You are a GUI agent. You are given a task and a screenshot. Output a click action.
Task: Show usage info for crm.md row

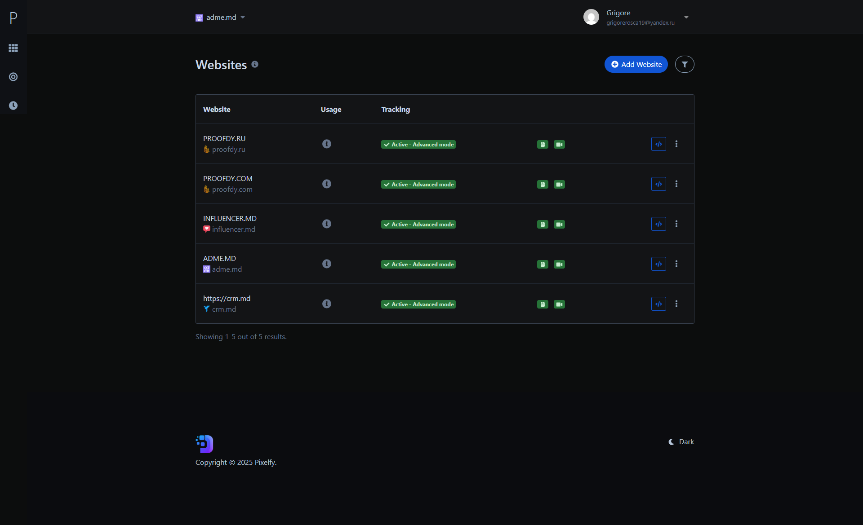pyautogui.click(x=327, y=304)
